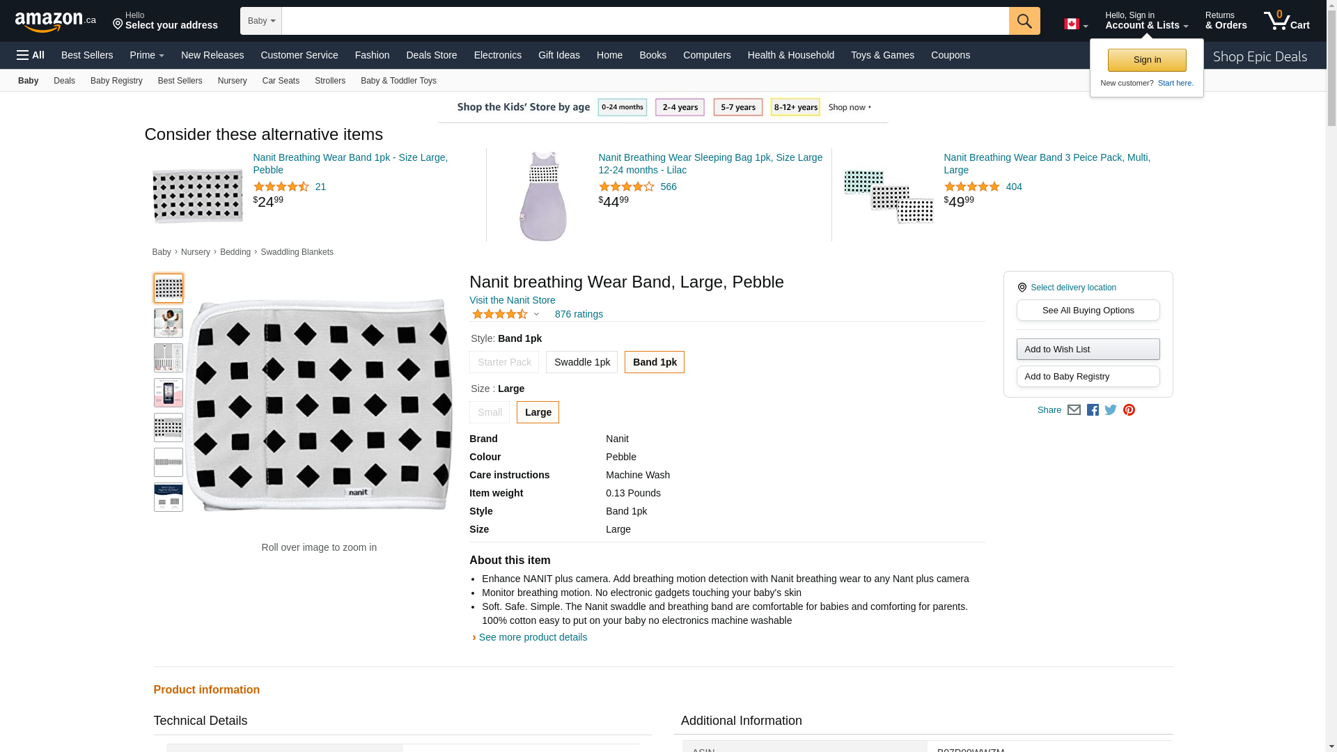Click the search magnifying glass button
The width and height of the screenshot is (1337, 752).
pyautogui.click(x=1024, y=21)
